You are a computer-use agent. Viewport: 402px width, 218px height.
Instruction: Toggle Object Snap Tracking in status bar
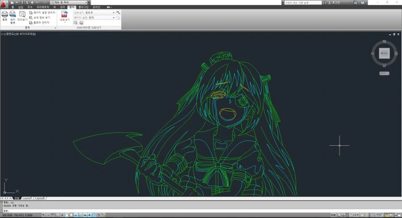pyautogui.click(x=75, y=215)
